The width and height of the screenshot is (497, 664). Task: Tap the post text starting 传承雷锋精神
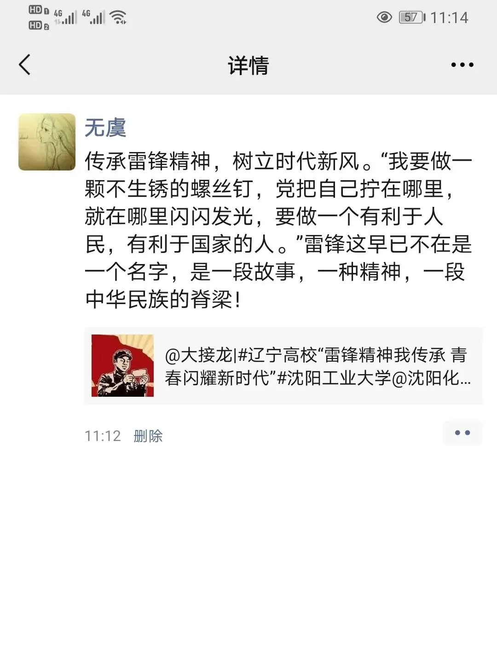tap(278, 230)
